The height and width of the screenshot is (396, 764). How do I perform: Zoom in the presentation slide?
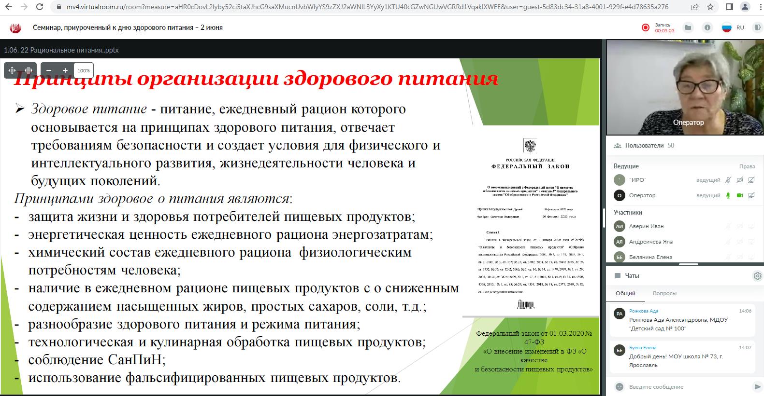point(65,70)
